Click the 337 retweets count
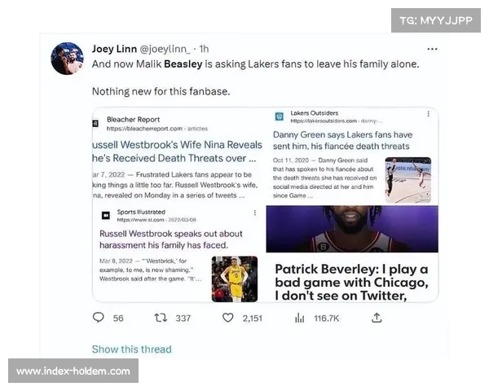Viewport: 489px width, 391px height. coord(183,318)
